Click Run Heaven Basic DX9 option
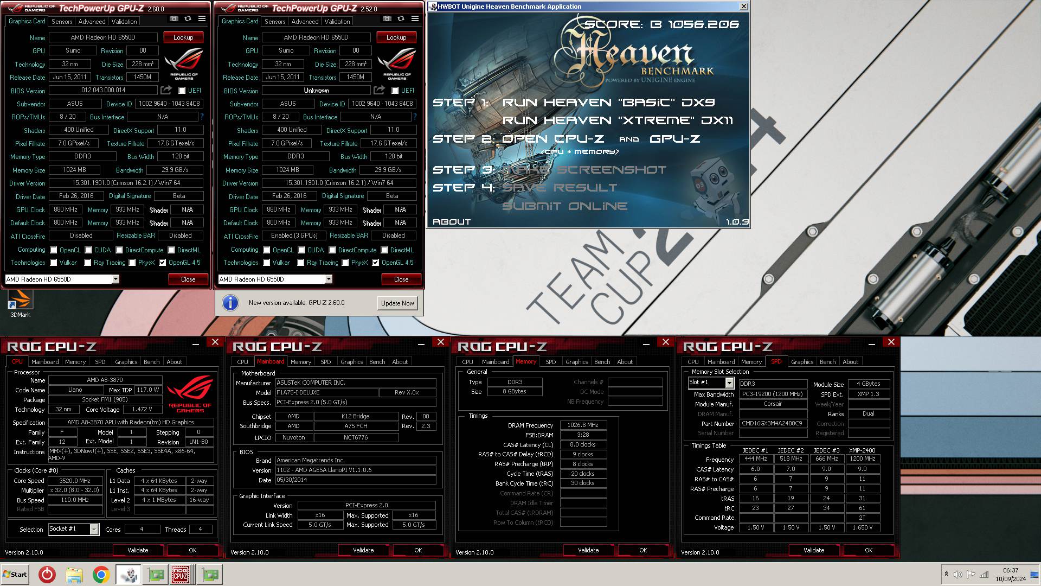Screen dimensions: 1041x586 [609, 103]
